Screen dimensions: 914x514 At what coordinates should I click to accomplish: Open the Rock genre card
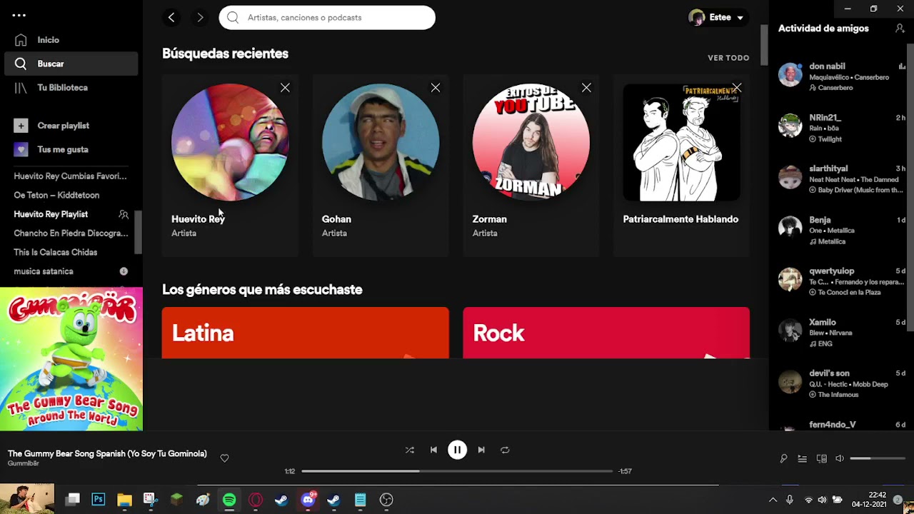tap(606, 333)
